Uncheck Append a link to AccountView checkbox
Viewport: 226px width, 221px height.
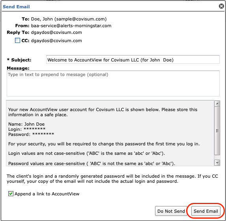[11, 194]
